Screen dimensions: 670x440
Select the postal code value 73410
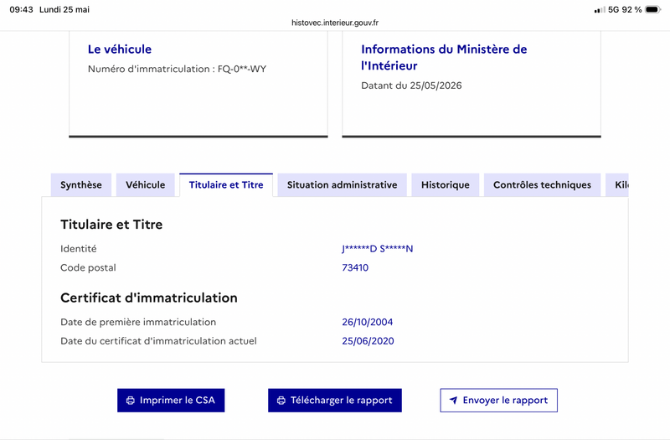coord(355,267)
